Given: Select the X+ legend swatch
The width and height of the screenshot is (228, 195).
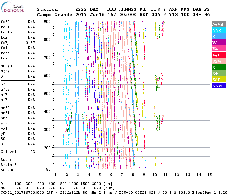Looking at the screenshot, I should [x=219, y=73].
